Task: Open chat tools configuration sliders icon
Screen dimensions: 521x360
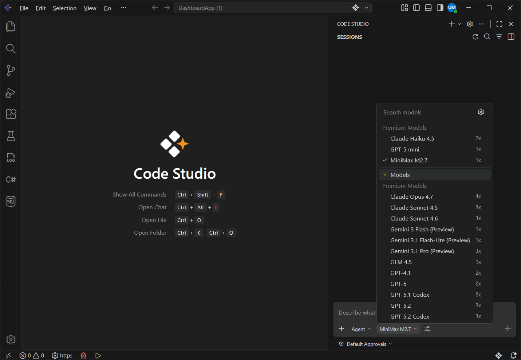Action: click(427, 329)
